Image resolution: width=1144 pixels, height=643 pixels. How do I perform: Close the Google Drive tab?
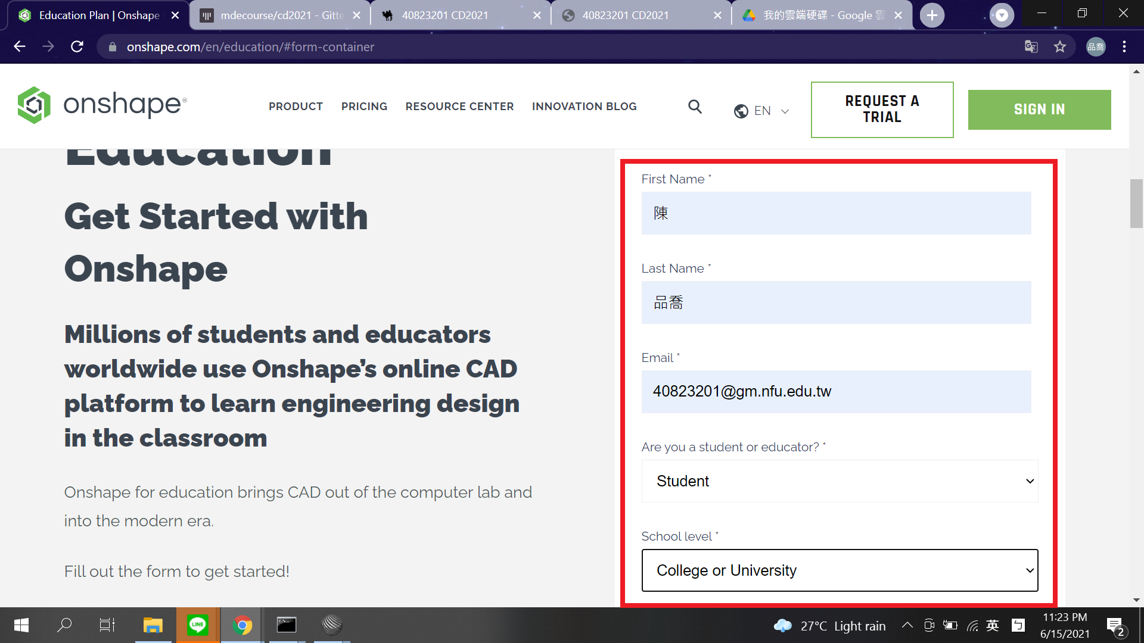click(899, 15)
